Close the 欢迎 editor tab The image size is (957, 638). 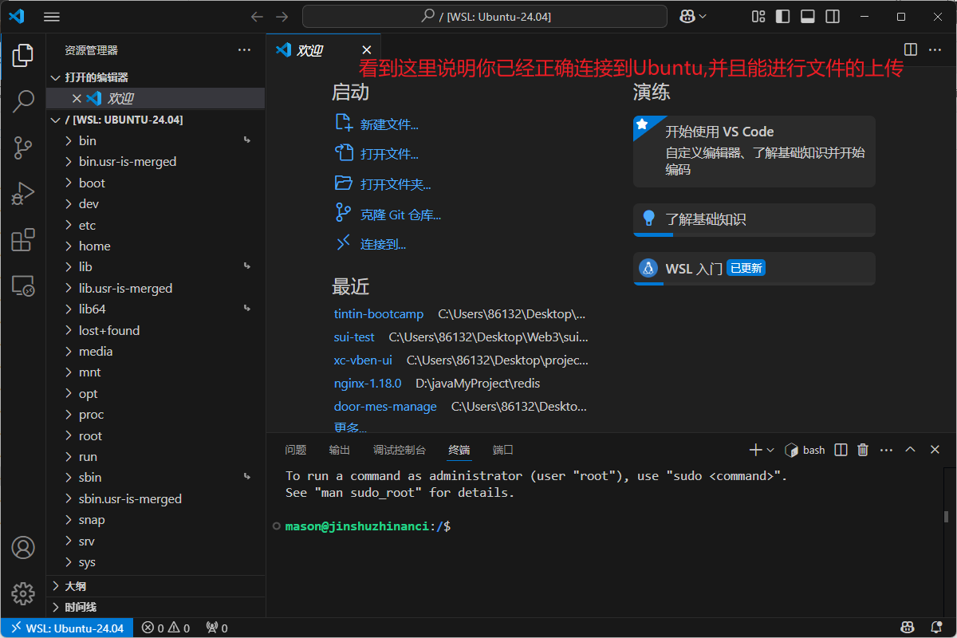[x=366, y=50]
